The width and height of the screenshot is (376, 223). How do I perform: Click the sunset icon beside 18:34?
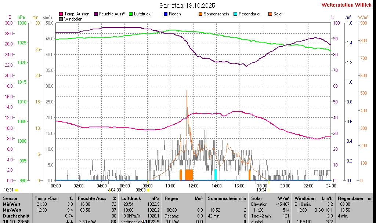(269, 190)
